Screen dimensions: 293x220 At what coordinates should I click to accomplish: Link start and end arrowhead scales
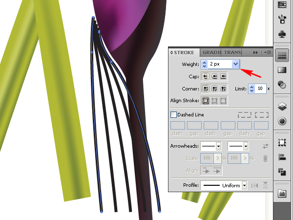coord(265,158)
